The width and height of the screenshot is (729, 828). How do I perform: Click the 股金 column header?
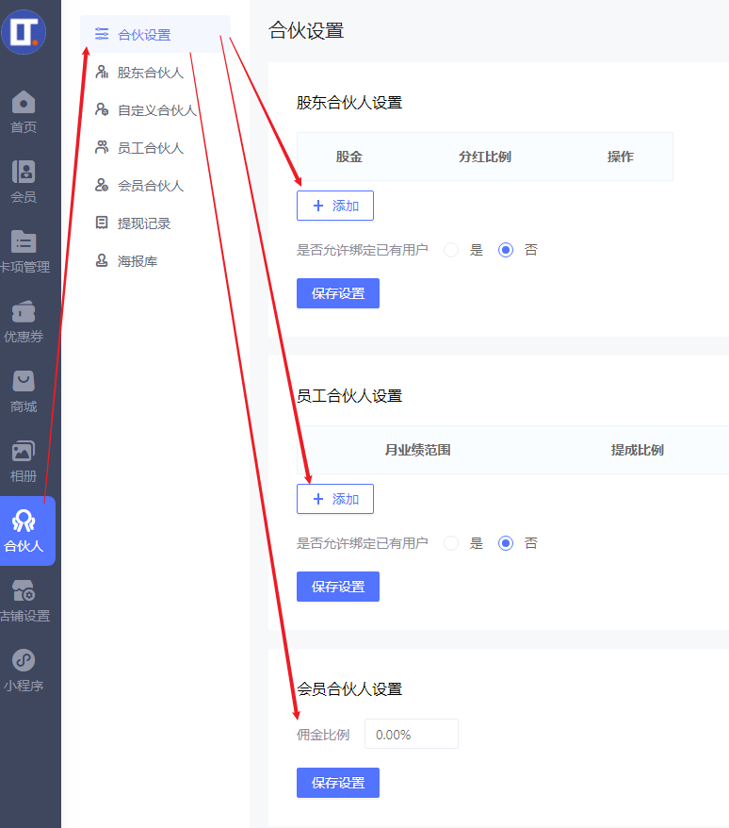click(x=349, y=157)
